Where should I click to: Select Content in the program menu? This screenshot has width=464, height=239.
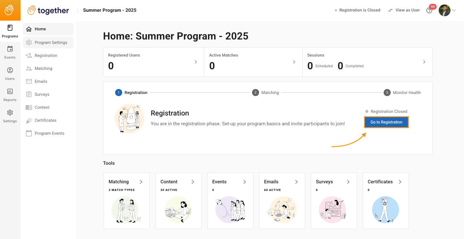tap(41, 107)
